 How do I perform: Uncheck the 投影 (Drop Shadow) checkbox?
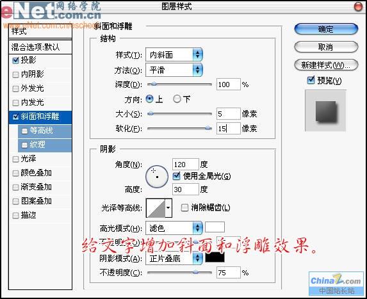15,60
